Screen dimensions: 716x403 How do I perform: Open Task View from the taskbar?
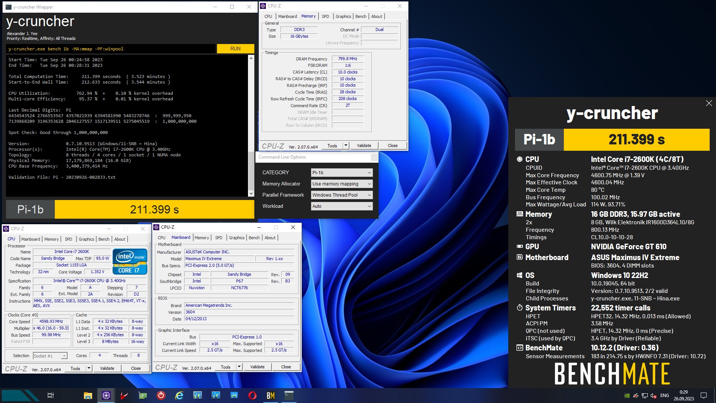[x=51, y=395]
